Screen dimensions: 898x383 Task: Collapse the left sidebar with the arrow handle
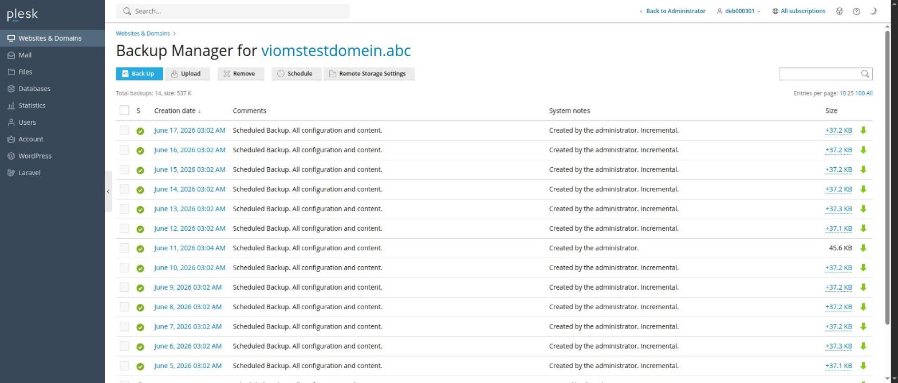coord(108,191)
